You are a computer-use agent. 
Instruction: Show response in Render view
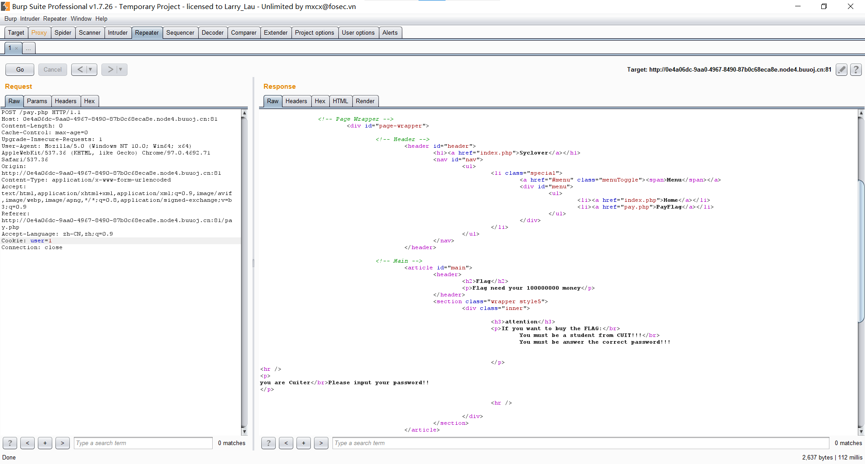(364, 101)
